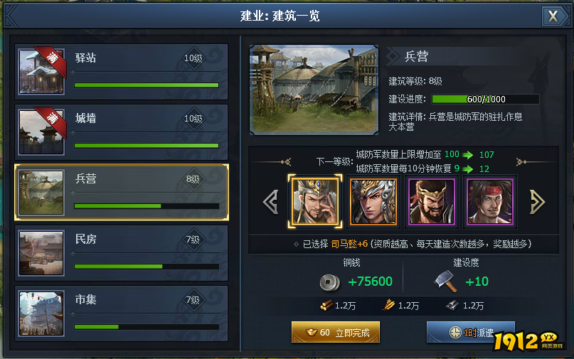Show previous heroes with left arrow
Viewport: 574px width, 359px height.
[x=271, y=202]
